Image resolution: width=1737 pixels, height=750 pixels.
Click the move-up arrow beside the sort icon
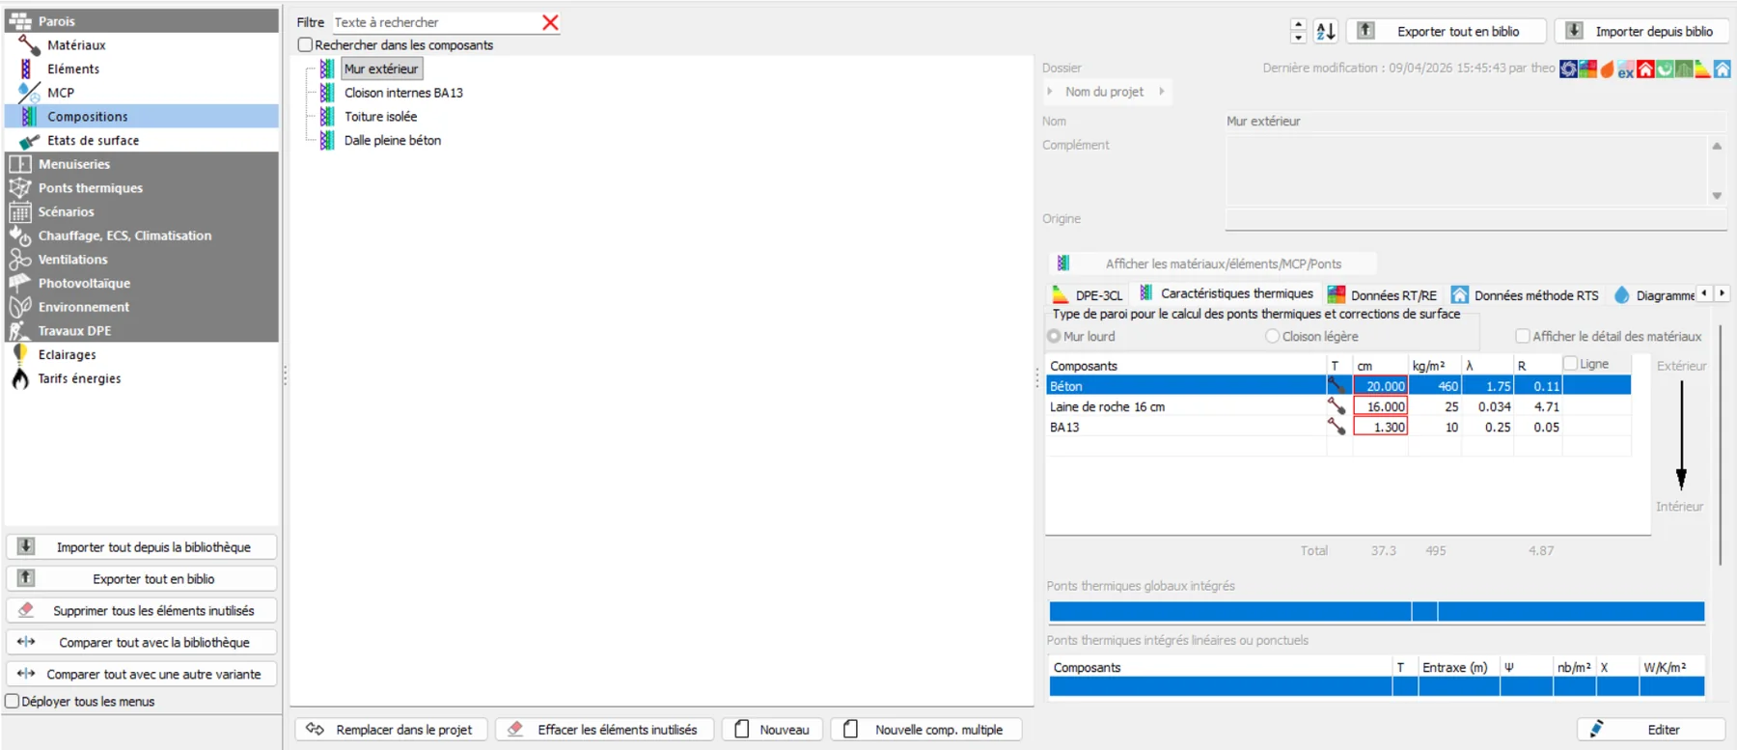click(1298, 25)
